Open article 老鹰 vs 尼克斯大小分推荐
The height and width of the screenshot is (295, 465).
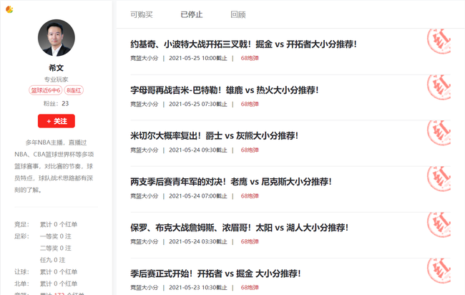[231, 182]
